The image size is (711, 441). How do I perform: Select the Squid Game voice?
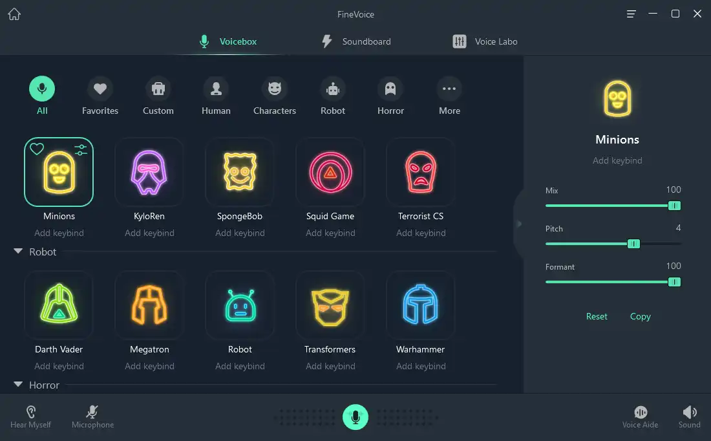[x=330, y=172]
